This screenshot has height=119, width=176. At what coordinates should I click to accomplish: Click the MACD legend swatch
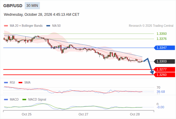[x=6, y=99]
